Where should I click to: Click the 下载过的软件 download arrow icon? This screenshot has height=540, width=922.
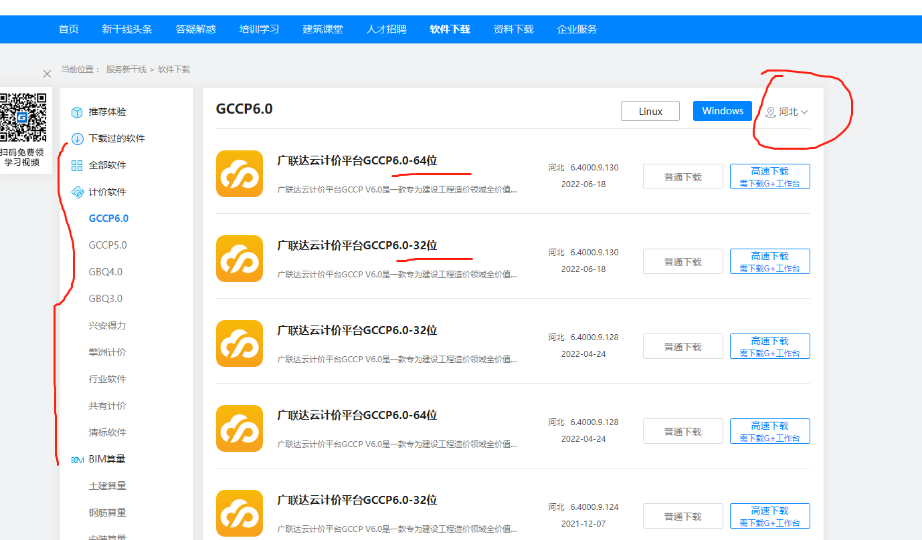tap(77, 138)
